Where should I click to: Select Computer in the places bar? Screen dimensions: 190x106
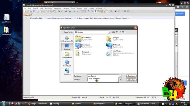[x=67, y=64]
